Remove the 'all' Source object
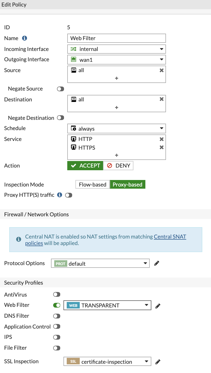Viewport: 211px width, 373px height. click(161, 70)
